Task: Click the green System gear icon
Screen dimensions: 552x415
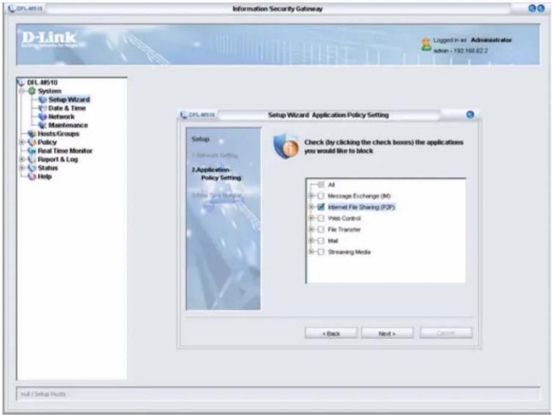Action: pyautogui.click(x=32, y=91)
